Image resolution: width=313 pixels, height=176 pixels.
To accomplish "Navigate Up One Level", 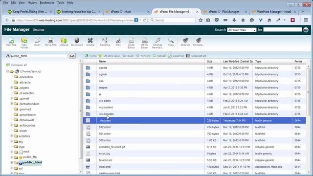I will coord(110,56).
